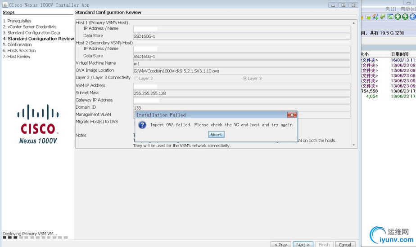The width and height of the screenshot is (416, 247).
Task: Open the 夹(I) menu in file manager
Action: coord(390,9)
